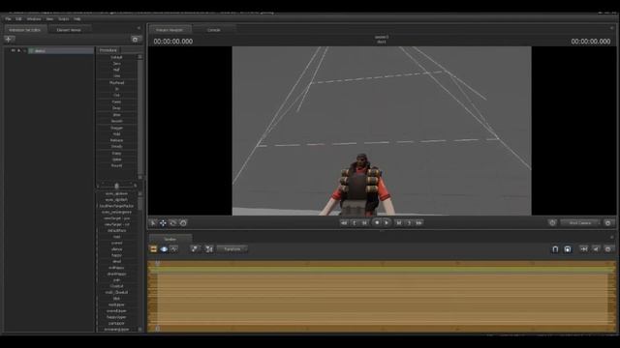Switch to the Console tab
This screenshot has width=620, height=348.
[x=214, y=30]
